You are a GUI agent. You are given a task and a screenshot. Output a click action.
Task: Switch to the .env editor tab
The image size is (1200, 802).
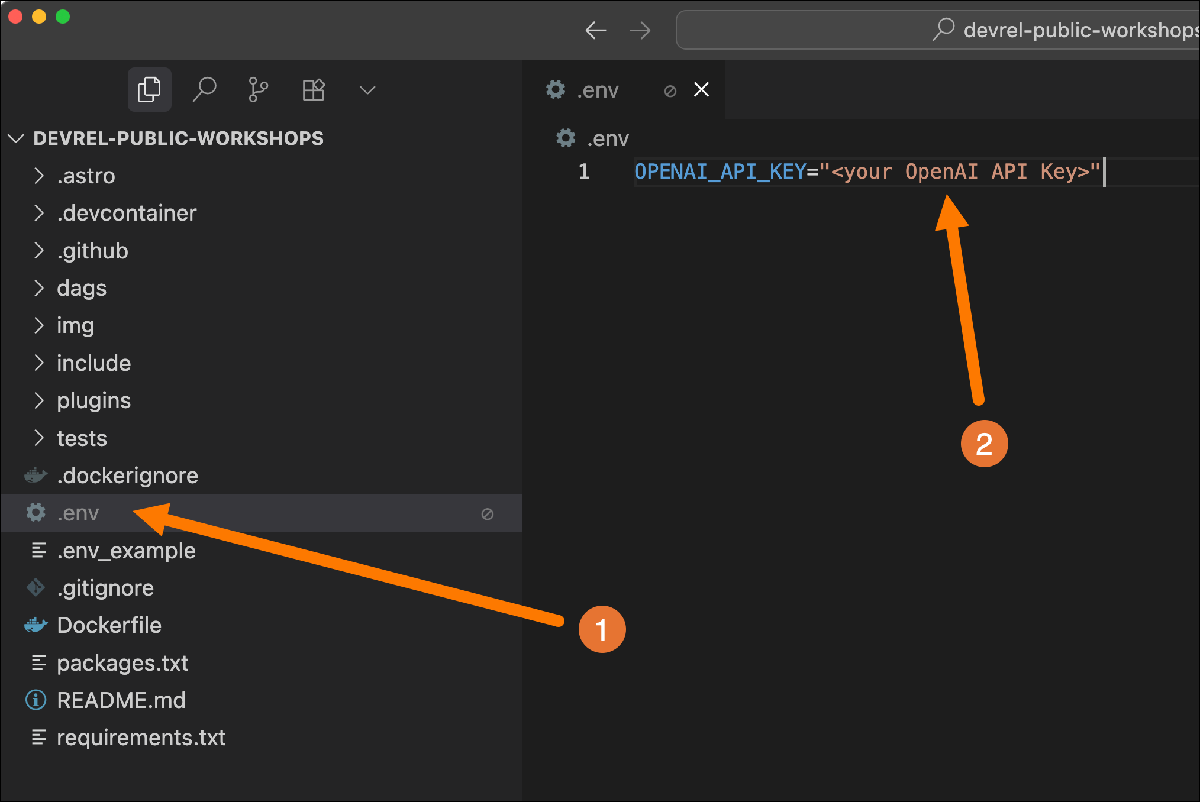pyautogui.click(x=598, y=89)
